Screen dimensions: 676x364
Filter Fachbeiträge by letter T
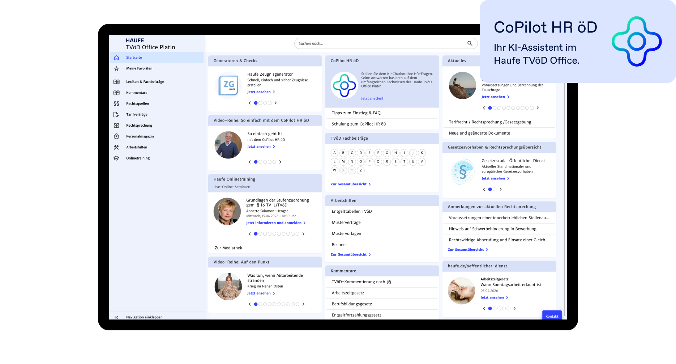pyautogui.click(x=404, y=162)
